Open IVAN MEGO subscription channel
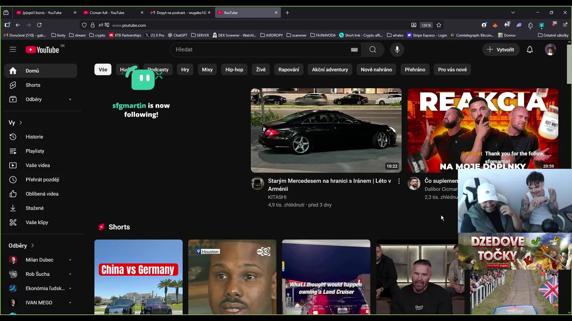The height and width of the screenshot is (321, 572). pyautogui.click(x=41, y=302)
